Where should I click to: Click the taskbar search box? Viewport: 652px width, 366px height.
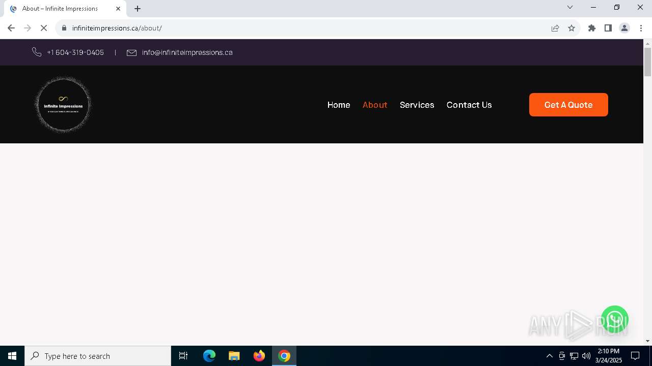[98, 356]
